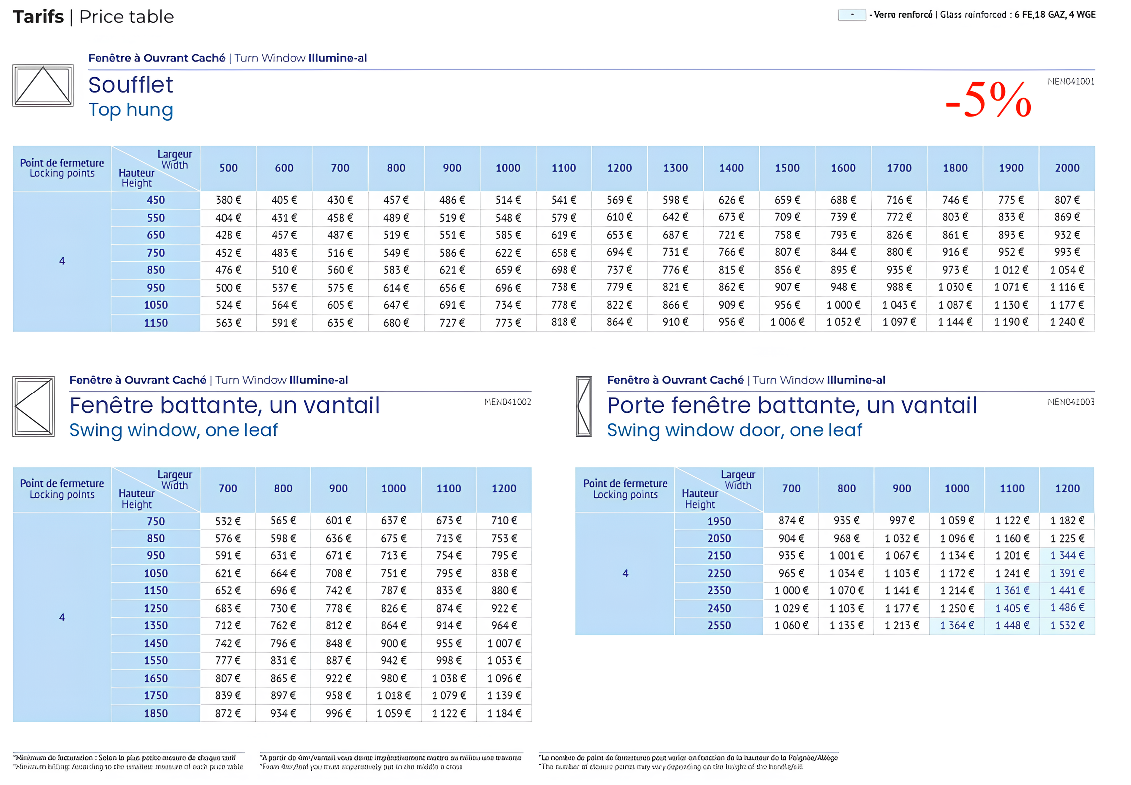Click the Tarifs Price table title
Viewport: 1131px width, 785px height.
[93, 17]
